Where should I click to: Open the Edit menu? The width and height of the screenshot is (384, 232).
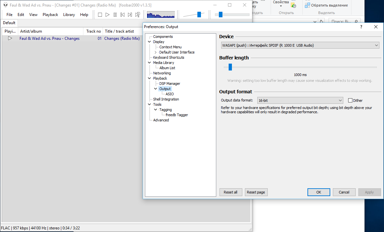click(21, 14)
